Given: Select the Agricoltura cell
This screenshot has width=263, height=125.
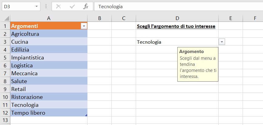Looking at the screenshot, I should pyautogui.click(x=49, y=34).
